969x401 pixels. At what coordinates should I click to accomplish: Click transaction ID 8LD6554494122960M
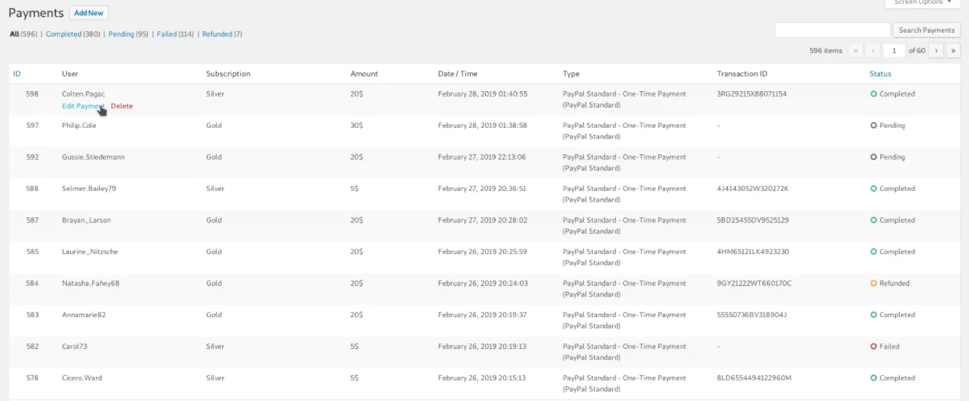coord(754,378)
